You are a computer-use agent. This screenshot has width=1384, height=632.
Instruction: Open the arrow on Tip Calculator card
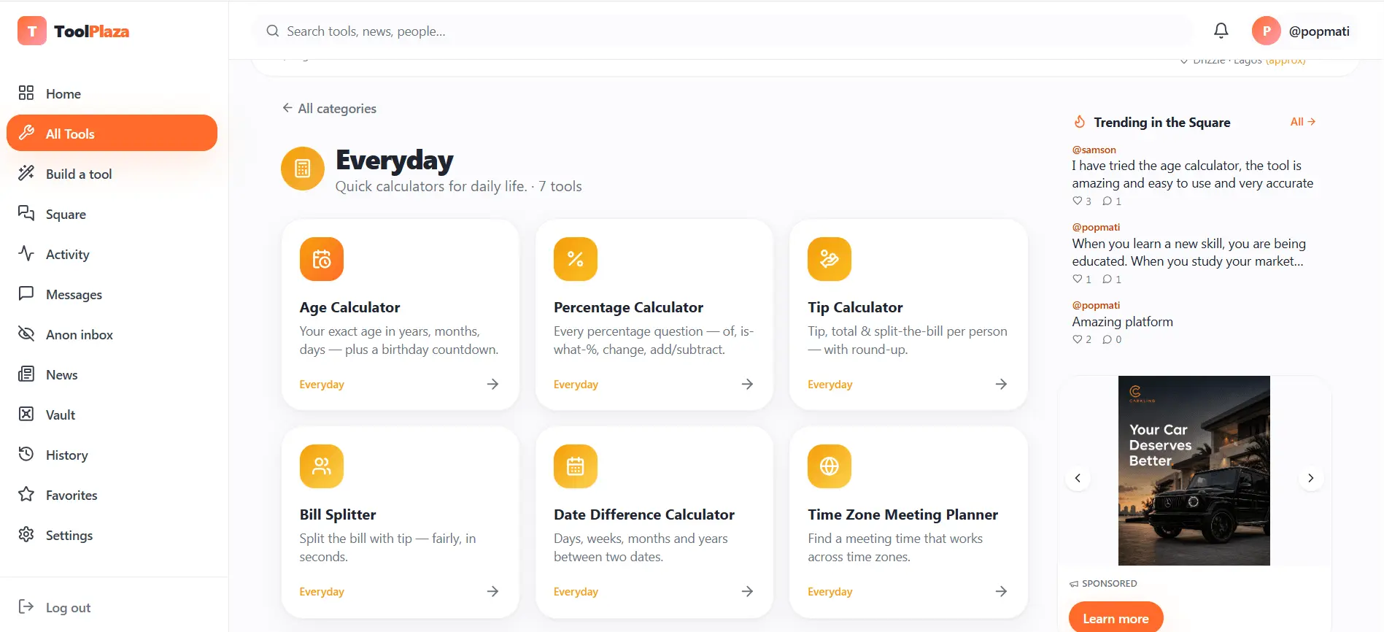(x=1001, y=384)
